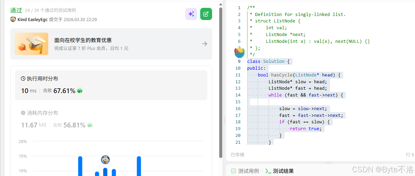
Task: Open the Kind EasleyEgc profile name
Action: point(33,20)
